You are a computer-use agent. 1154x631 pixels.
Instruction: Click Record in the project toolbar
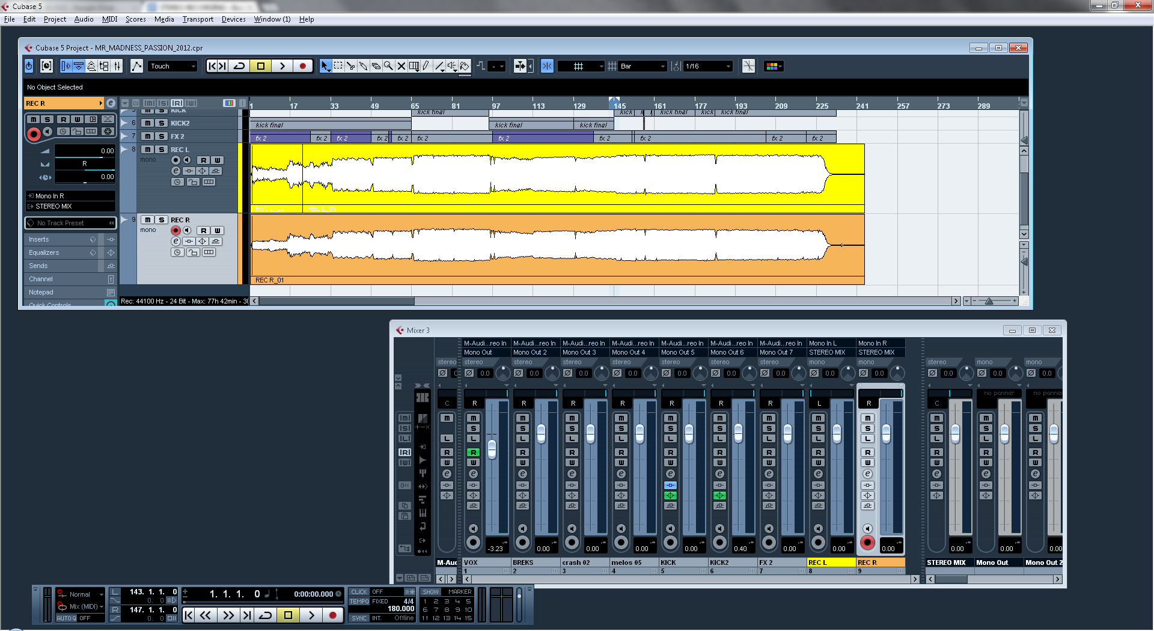pyautogui.click(x=303, y=66)
